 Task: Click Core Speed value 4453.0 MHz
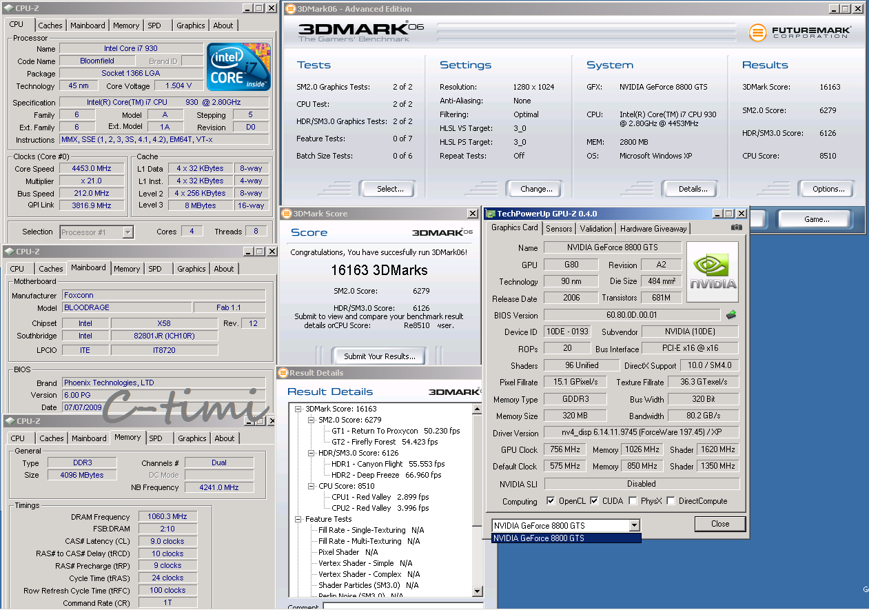[92, 168]
